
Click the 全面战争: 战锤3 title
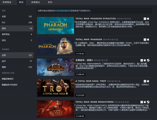tap(84, 60)
